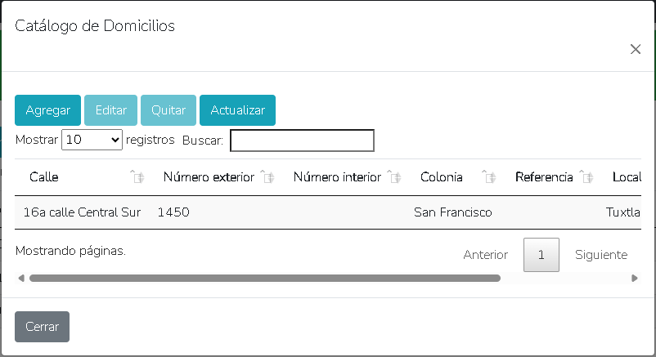Sort the Colonia column via its icon

coord(488,177)
